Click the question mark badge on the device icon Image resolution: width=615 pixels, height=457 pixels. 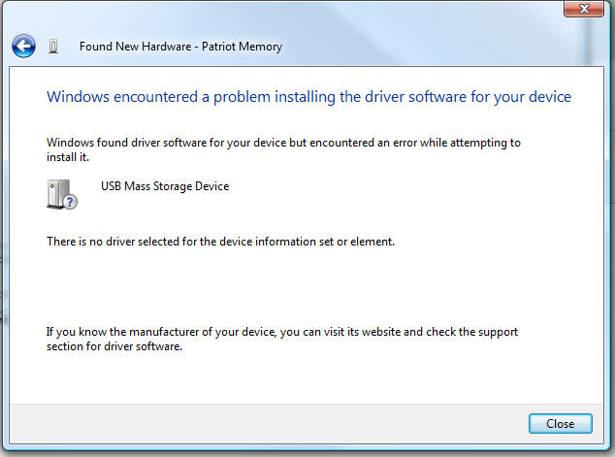click(x=71, y=202)
